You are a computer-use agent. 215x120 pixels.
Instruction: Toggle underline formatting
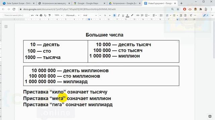click(x=123, y=15)
